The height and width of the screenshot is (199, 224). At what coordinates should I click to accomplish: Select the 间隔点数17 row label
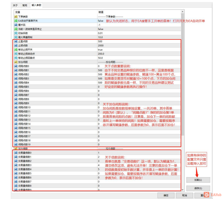click(24, 136)
